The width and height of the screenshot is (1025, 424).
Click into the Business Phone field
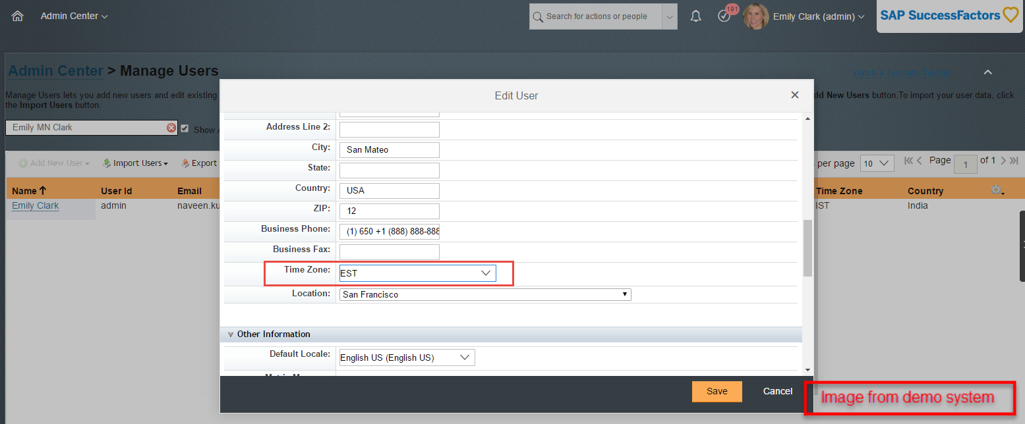point(389,232)
